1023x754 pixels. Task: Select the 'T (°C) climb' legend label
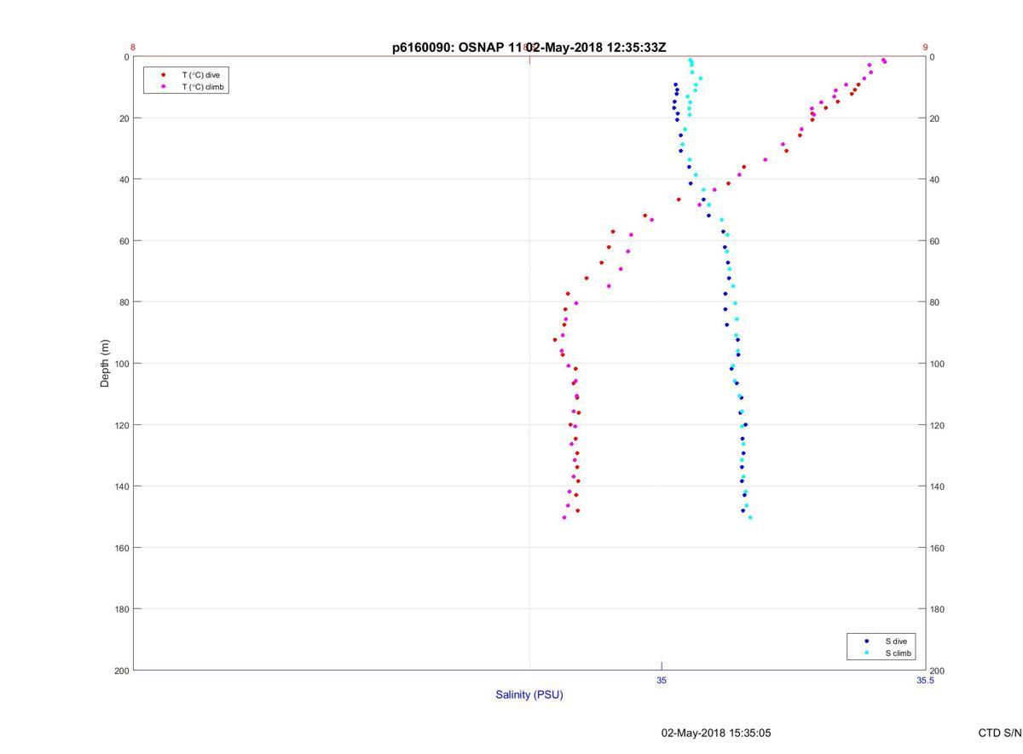tap(203, 87)
